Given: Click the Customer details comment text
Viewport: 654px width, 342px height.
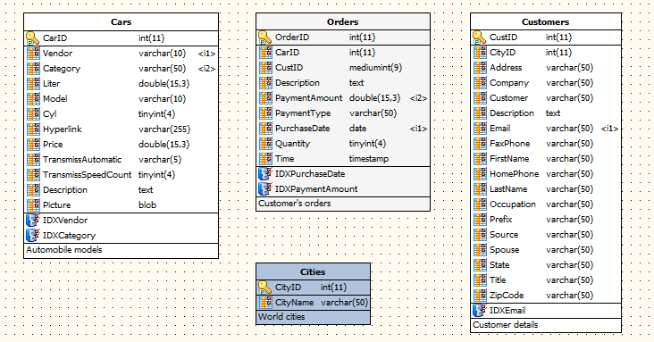Looking at the screenshot, I should click(506, 325).
